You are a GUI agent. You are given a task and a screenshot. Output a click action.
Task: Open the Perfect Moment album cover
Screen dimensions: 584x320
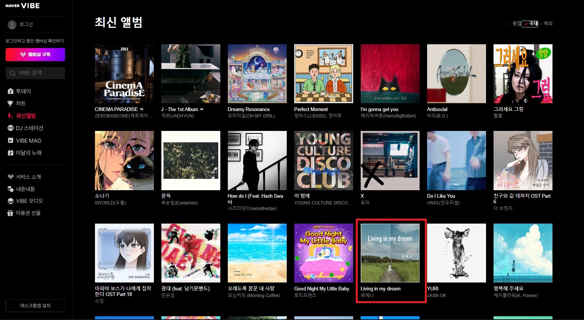(x=324, y=74)
